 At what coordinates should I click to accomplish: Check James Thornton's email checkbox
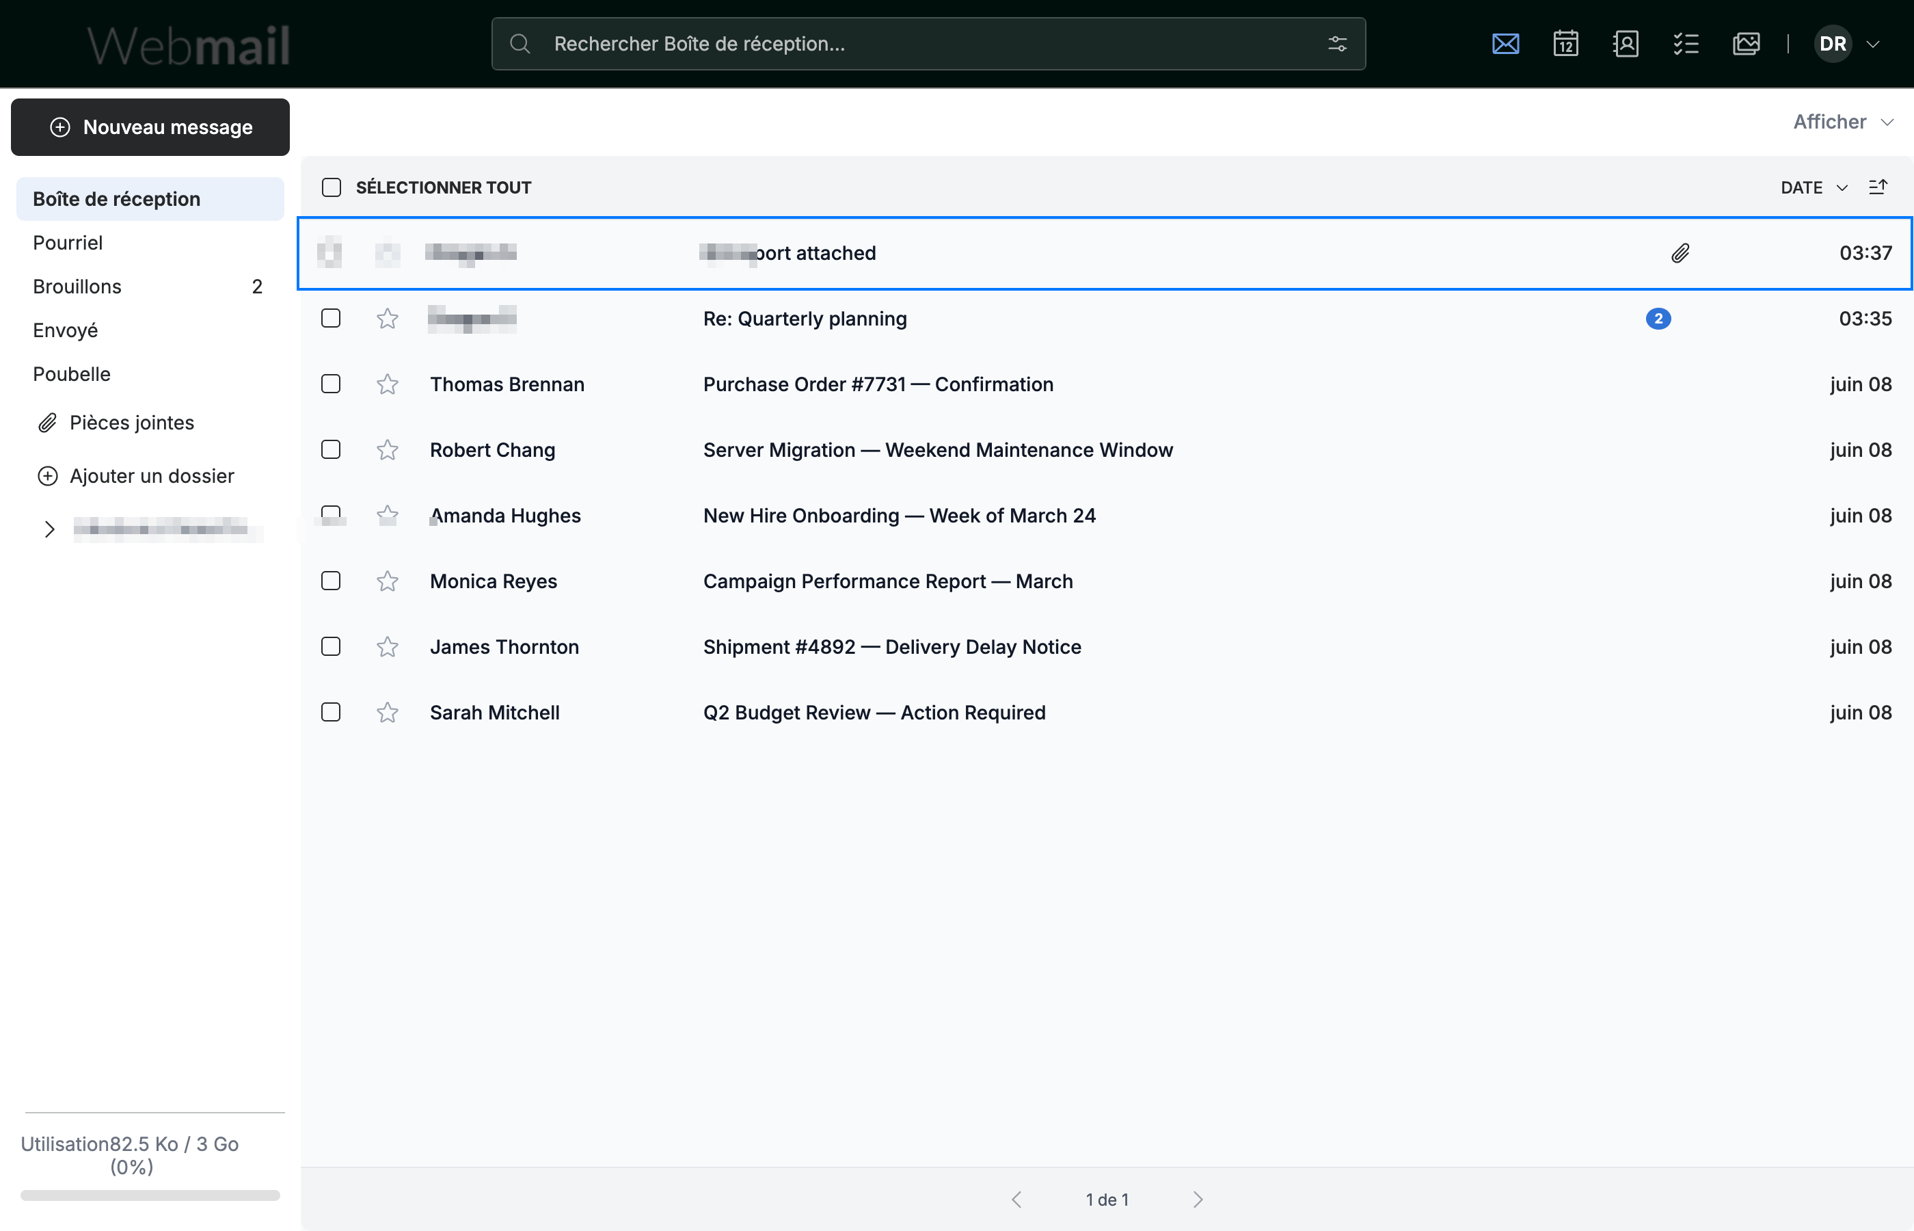(331, 646)
